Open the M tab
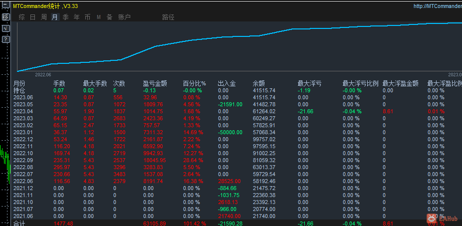The height and width of the screenshot is (226, 462). click(x=99, y=17)
